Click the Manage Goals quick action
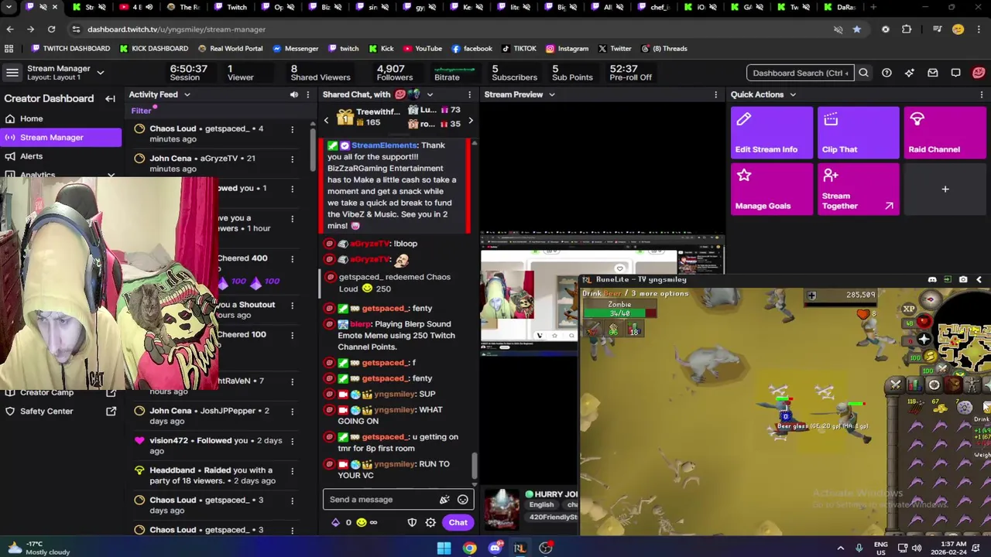This screenshot has height=557, width=991. 770,190
